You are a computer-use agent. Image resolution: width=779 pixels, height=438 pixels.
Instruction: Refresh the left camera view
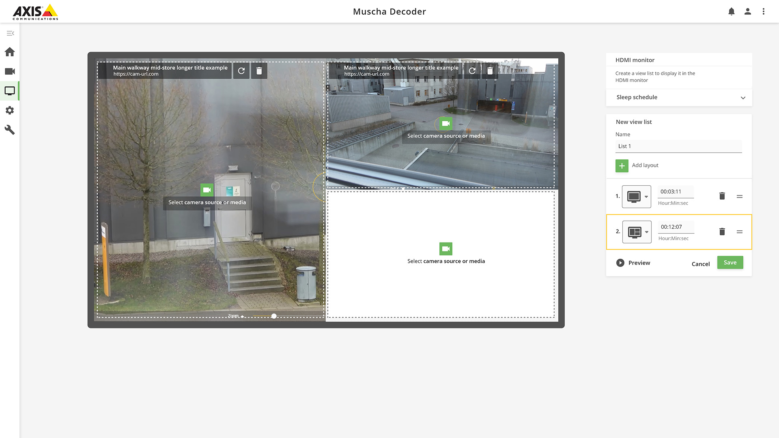pos(241,71)
